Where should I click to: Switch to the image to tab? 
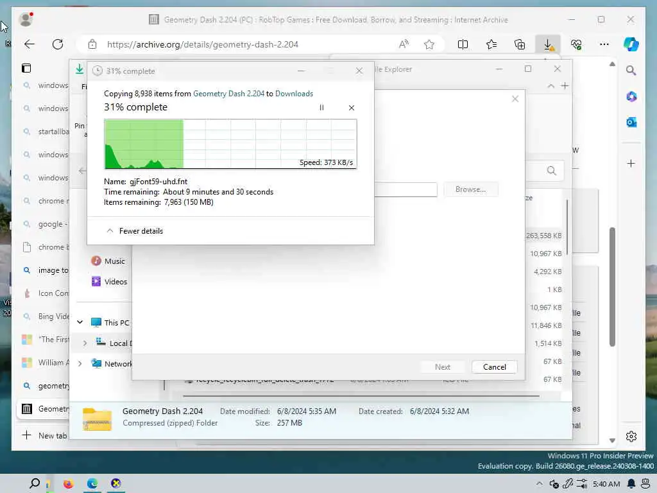[44, 270]
